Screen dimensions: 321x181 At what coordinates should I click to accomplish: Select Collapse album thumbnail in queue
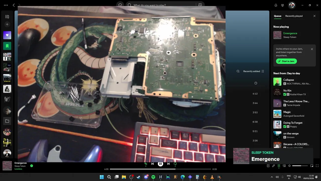pyautogui.click(x=277, y=81)
